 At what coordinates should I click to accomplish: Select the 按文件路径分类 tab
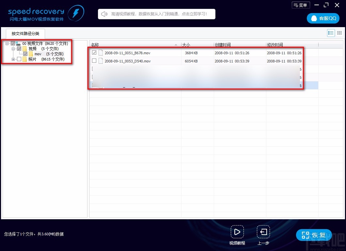(x=25, y=34)
